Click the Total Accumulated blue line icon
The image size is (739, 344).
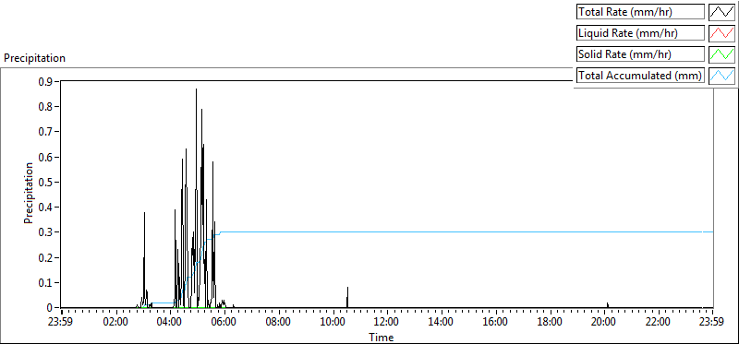coord(722,76)
